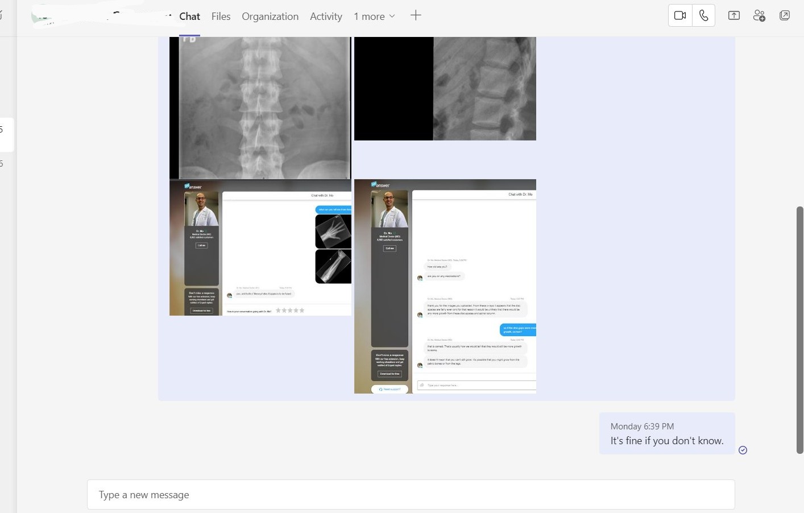Open the Dr. Mo chat conversation screenshot
This screenshot has width=804, height=513.
coord(445,286)
